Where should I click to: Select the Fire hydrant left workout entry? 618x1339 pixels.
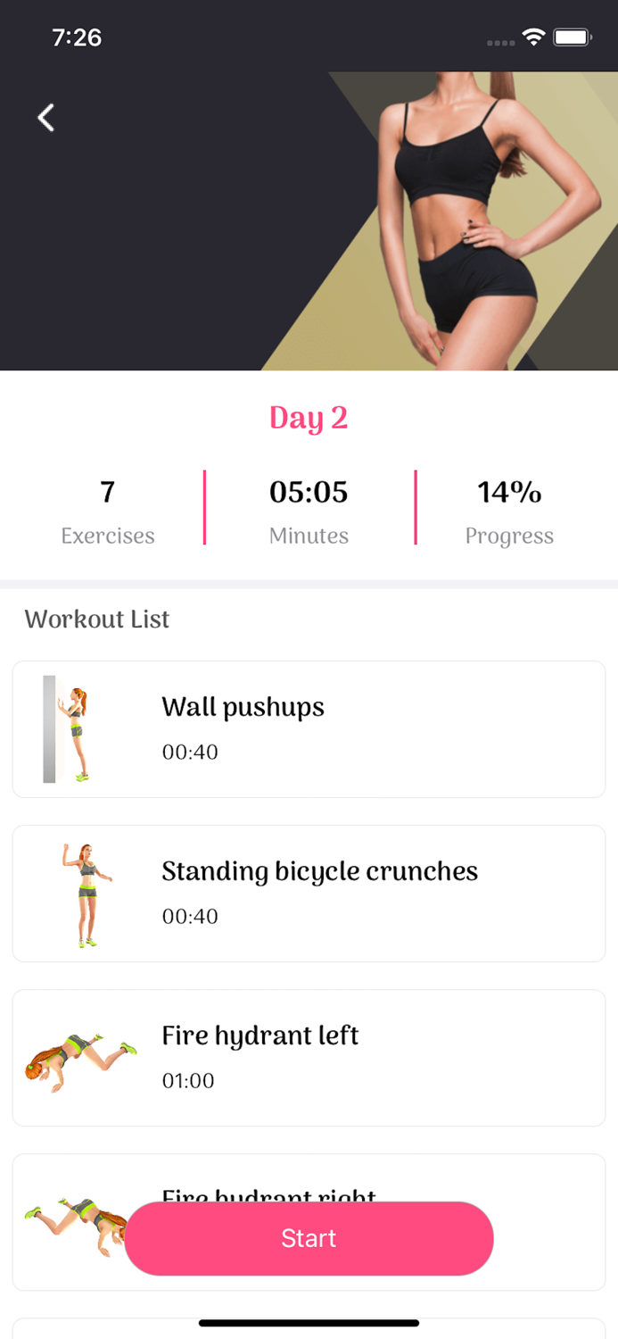[x=309, y=1058]
